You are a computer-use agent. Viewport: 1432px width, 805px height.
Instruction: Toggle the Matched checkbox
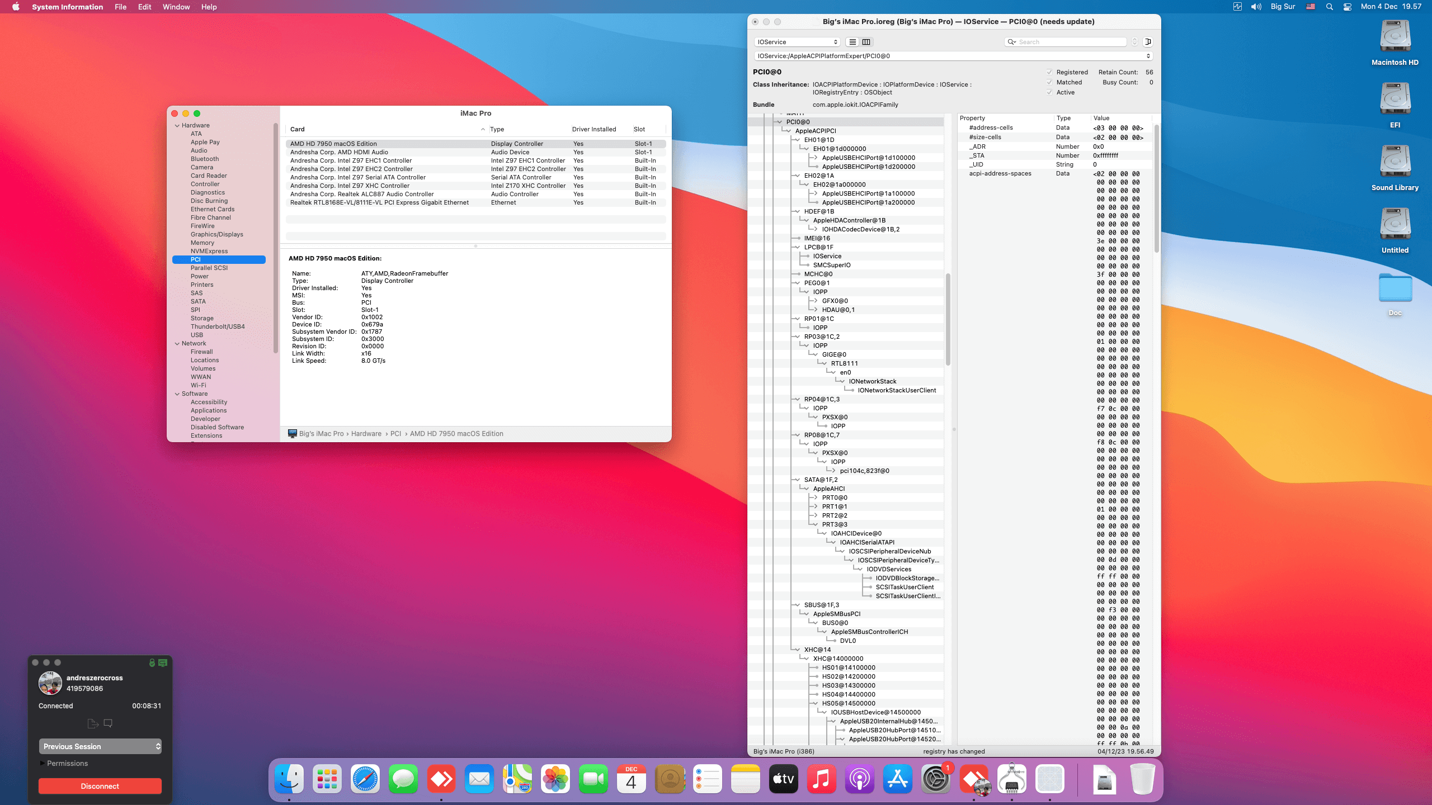click(1049, 82)
